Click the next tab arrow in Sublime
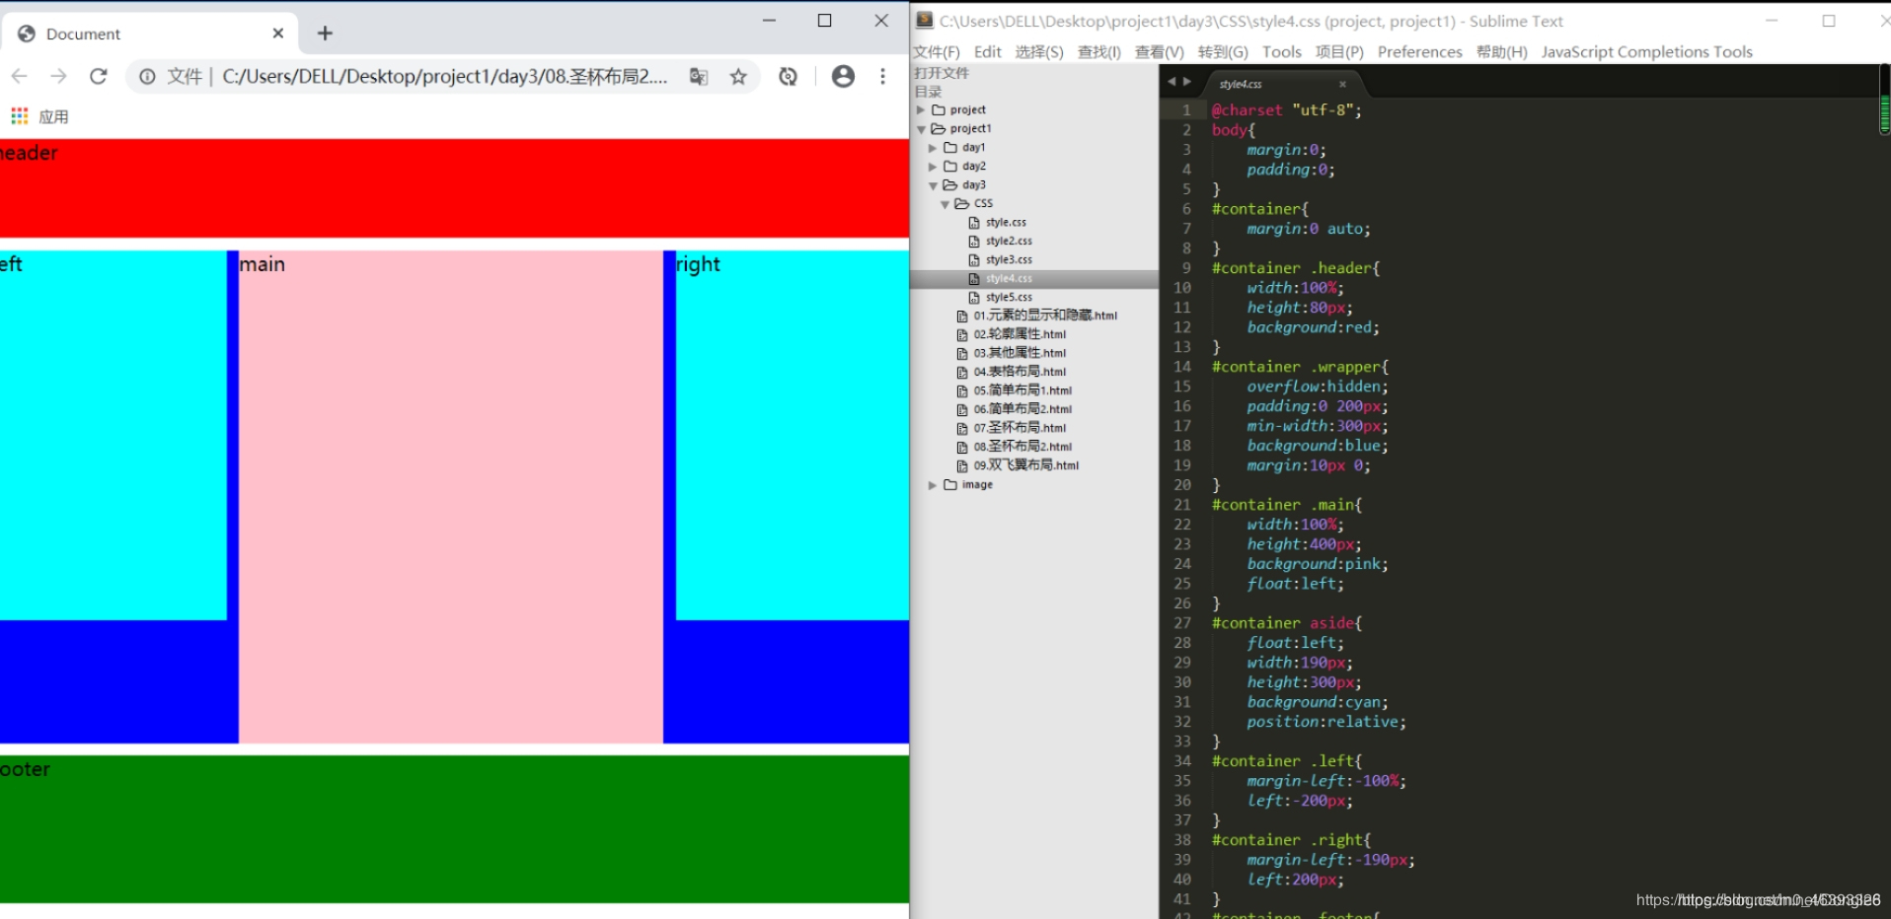 1187,82
